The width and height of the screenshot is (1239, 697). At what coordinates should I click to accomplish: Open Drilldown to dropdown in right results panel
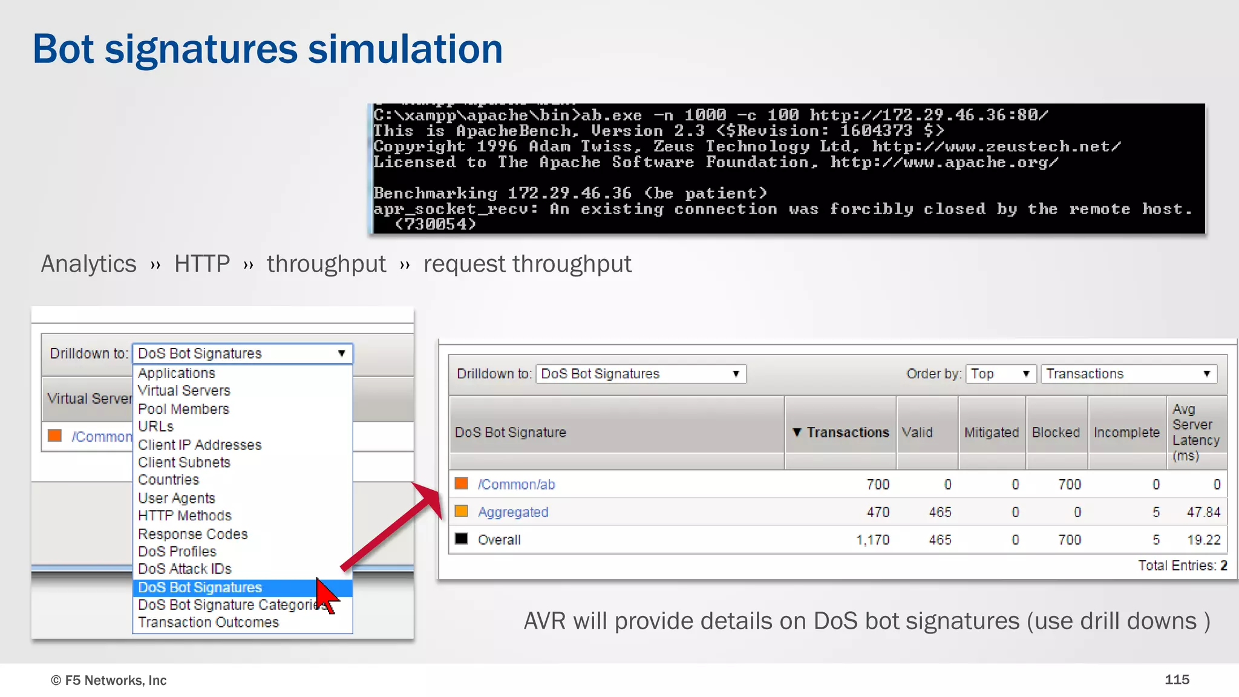tap(641, 374)
